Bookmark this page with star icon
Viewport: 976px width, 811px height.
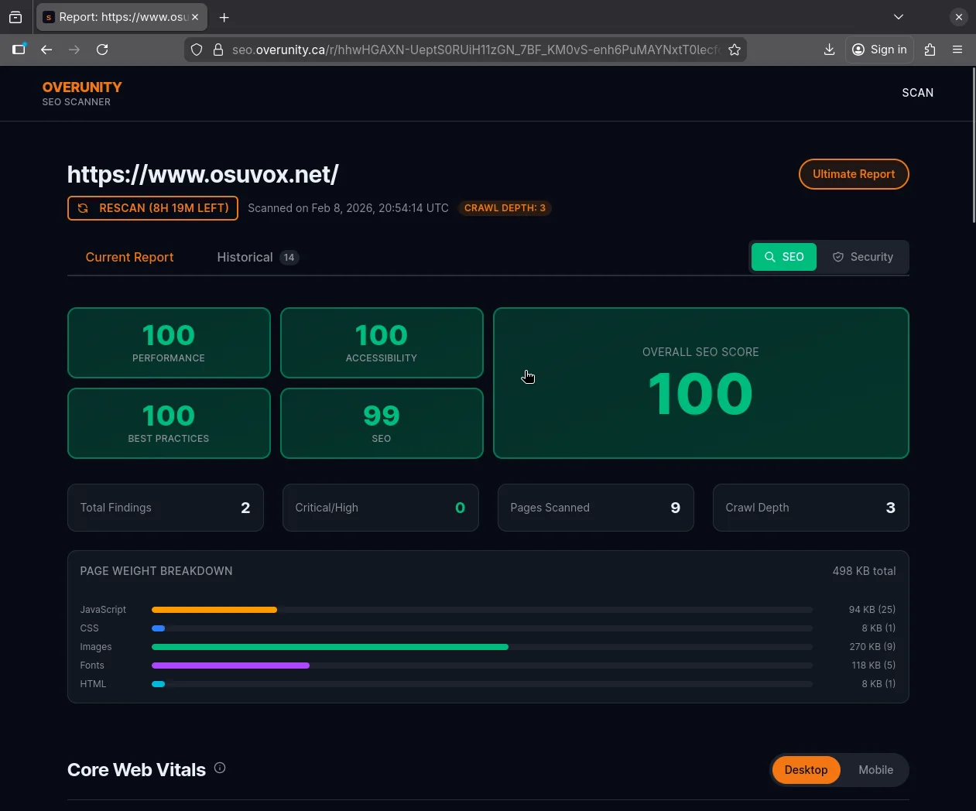point(735,50)
